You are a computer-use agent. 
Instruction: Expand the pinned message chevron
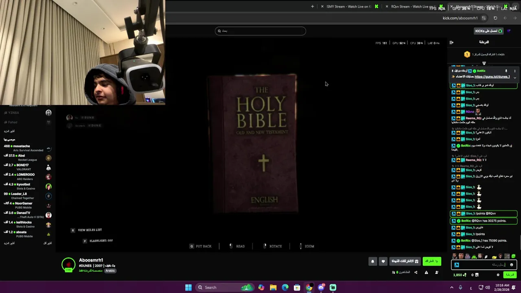click(514, 77)
